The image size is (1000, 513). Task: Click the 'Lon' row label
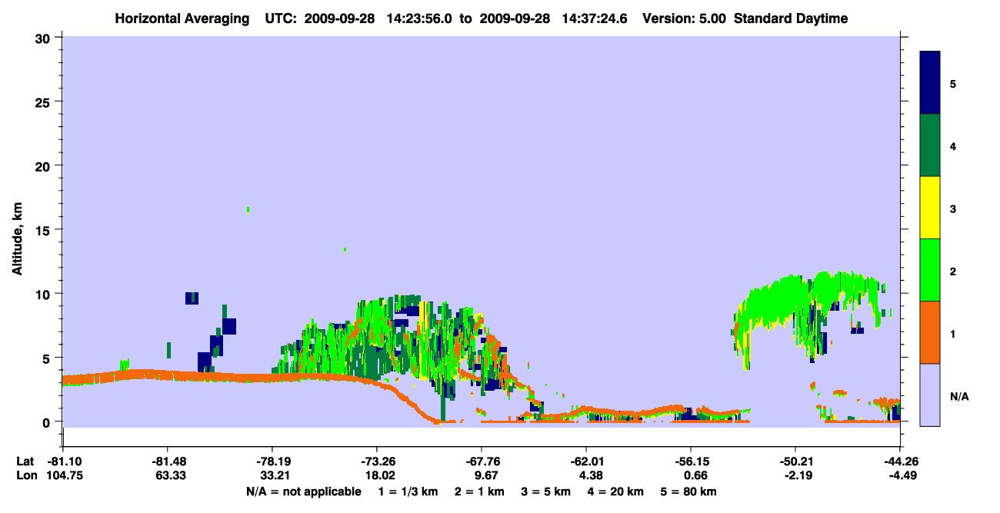25,475
